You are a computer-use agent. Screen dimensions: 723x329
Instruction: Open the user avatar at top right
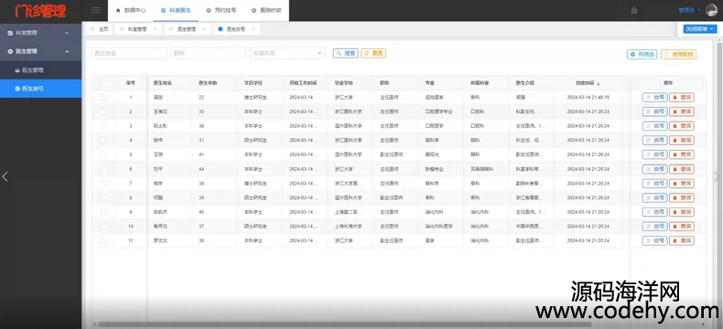(x=711, y=10)
